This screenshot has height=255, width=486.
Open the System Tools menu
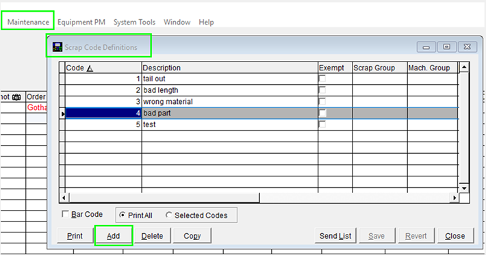134,22
